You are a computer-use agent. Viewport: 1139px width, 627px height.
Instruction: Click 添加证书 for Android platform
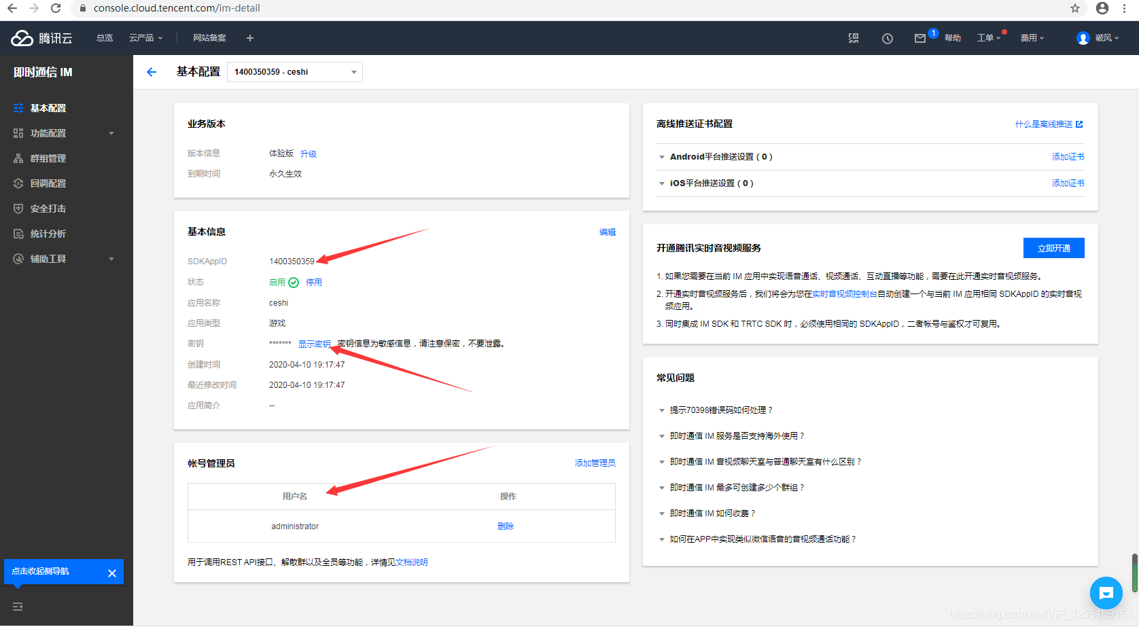pos(1068,157)
